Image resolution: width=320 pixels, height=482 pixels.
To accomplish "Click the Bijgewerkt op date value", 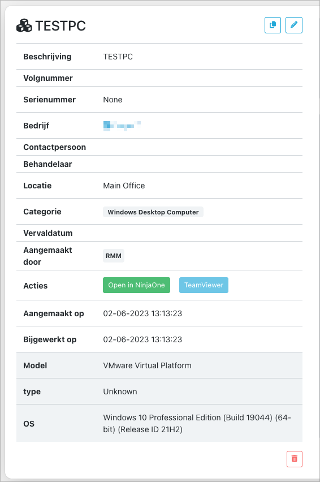I will click(142, 339).
